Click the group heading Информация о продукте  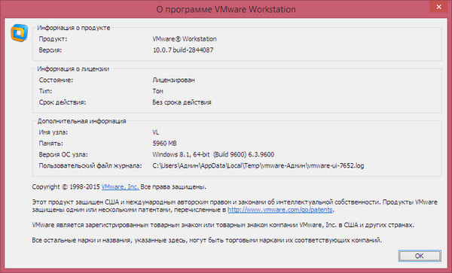[x=74, y=28]
